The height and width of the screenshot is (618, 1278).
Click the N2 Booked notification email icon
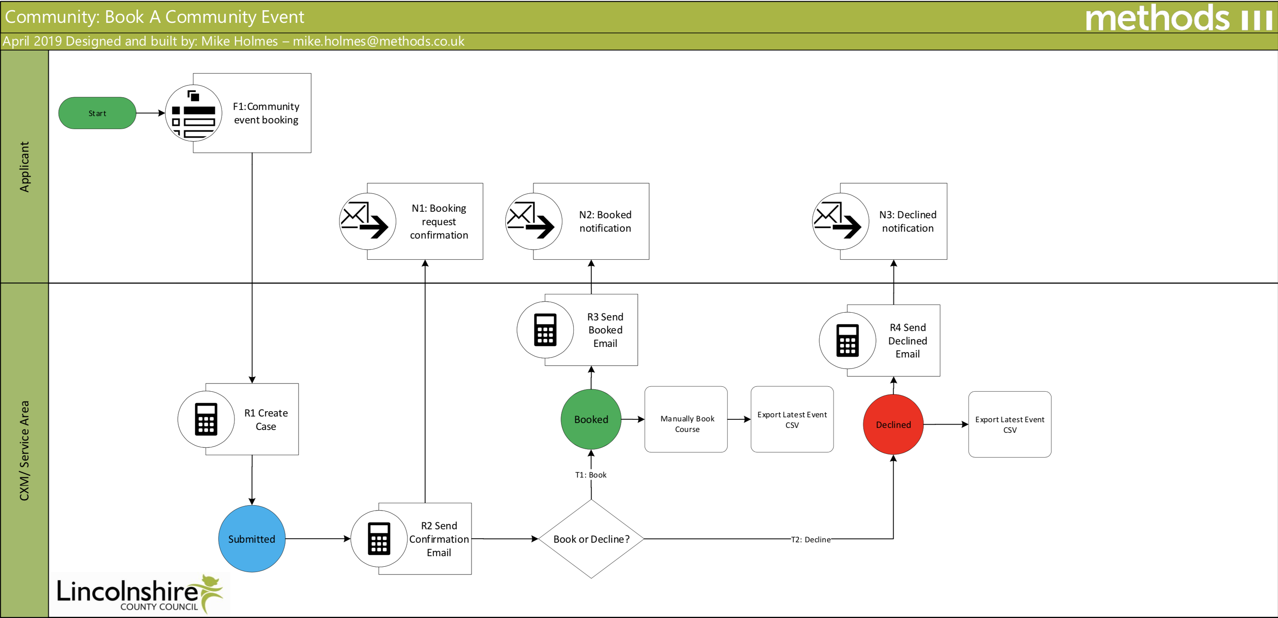(534, 221)
